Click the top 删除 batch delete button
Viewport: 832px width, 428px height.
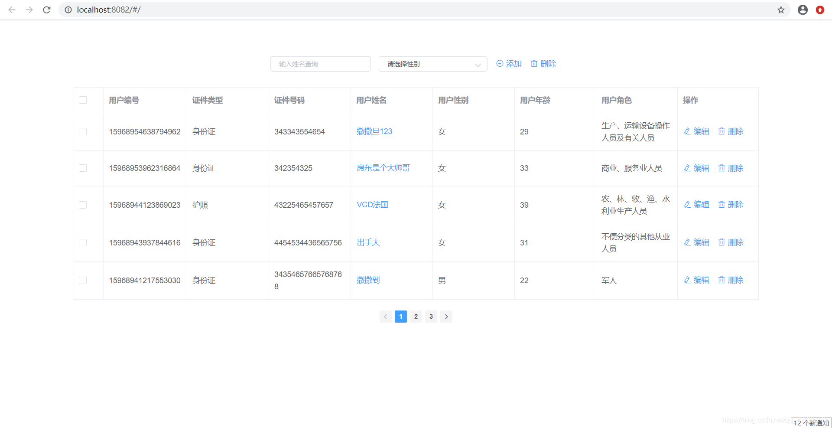[x=543, y=64]
